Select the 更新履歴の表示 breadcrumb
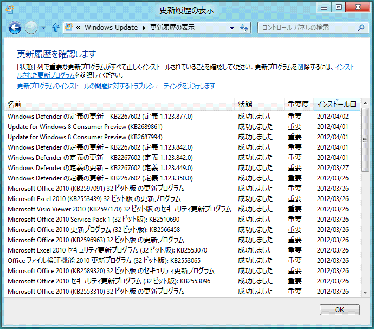 pos(172,28)
